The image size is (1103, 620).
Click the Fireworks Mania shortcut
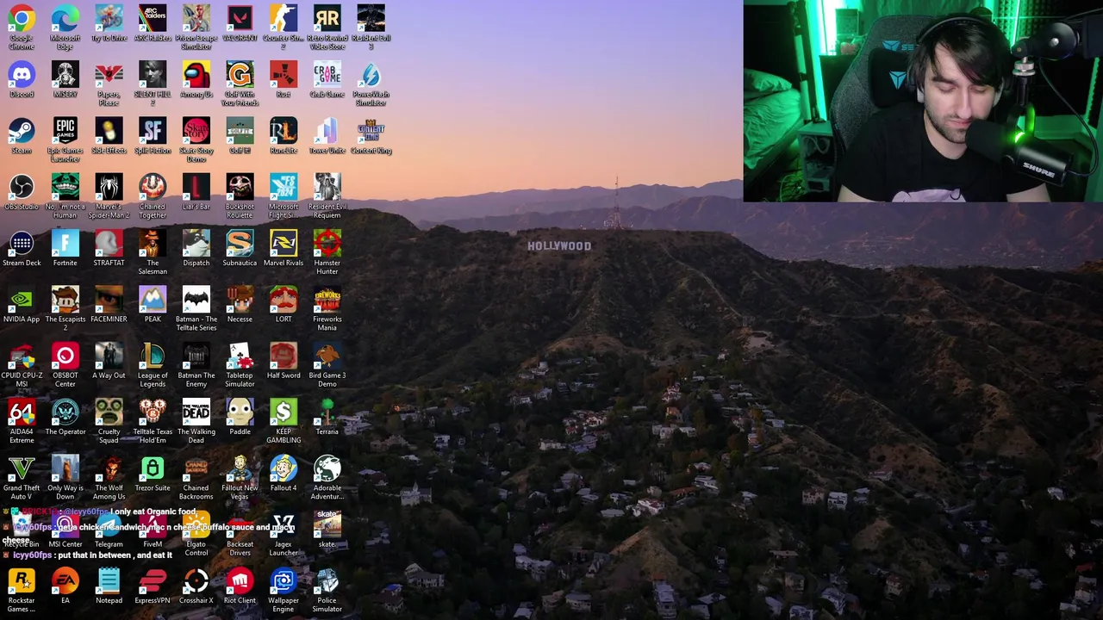327,300
